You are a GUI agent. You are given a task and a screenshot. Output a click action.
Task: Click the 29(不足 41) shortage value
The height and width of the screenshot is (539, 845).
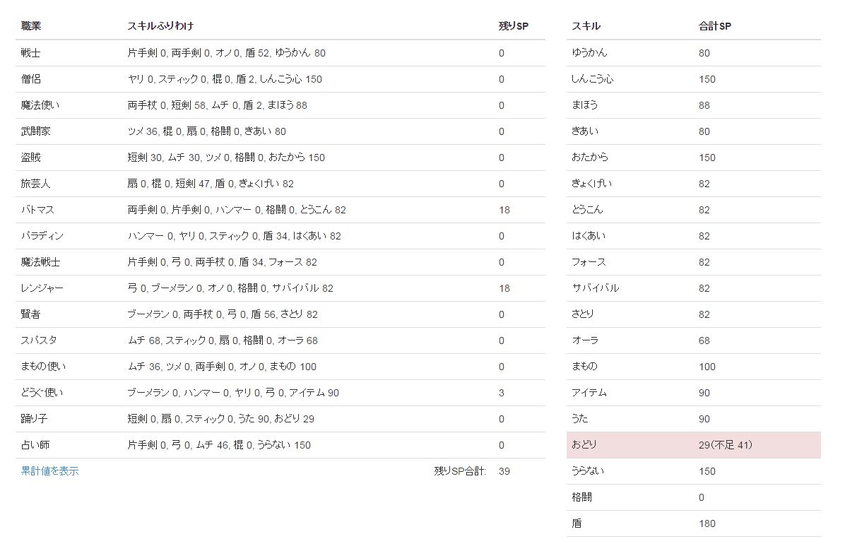click(x=725, y=445)
